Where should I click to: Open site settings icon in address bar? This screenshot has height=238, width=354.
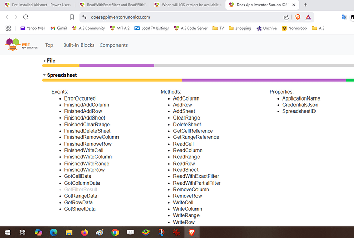[x=84, y=17]
